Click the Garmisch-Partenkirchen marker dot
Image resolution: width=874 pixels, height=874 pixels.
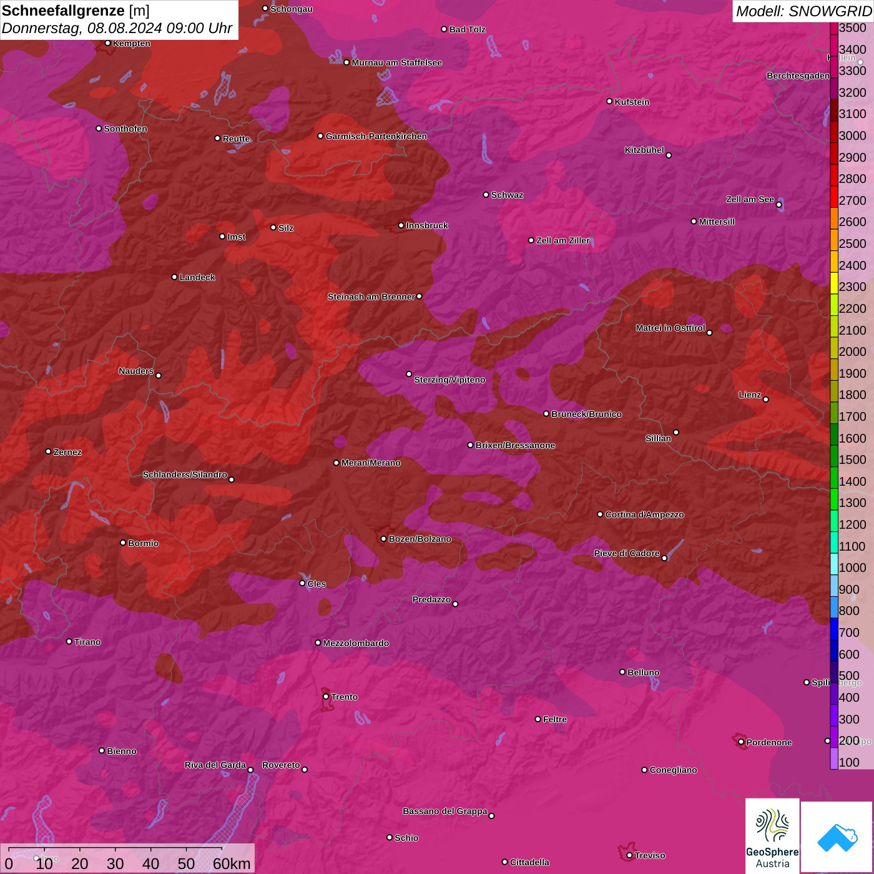(x=320, y=136)
